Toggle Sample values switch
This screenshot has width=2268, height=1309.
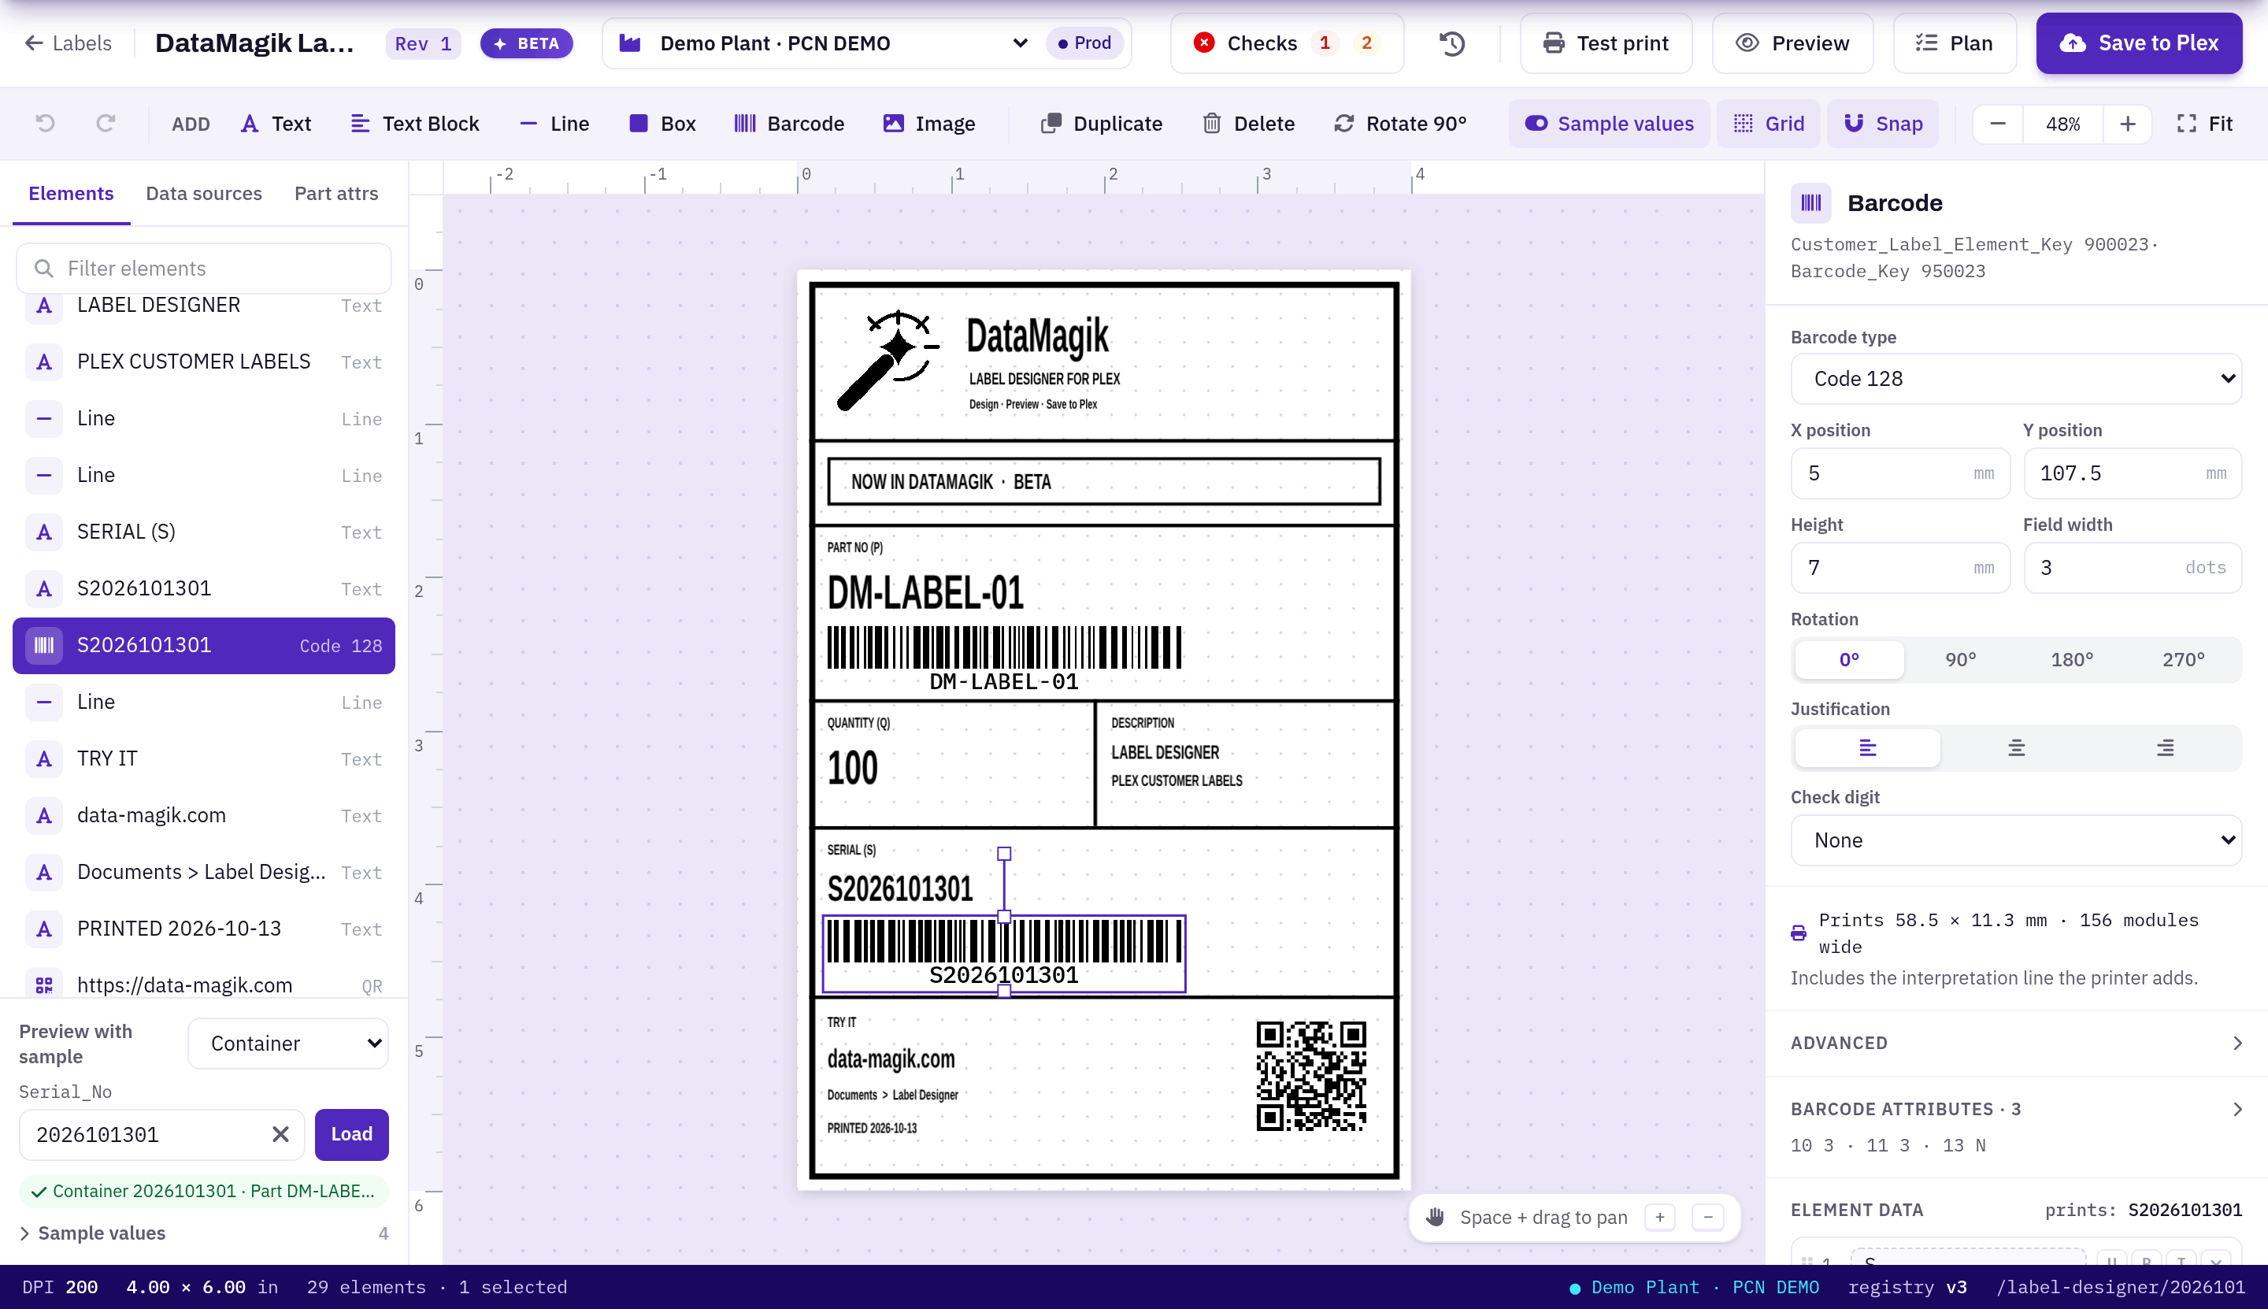(1609, 123)
